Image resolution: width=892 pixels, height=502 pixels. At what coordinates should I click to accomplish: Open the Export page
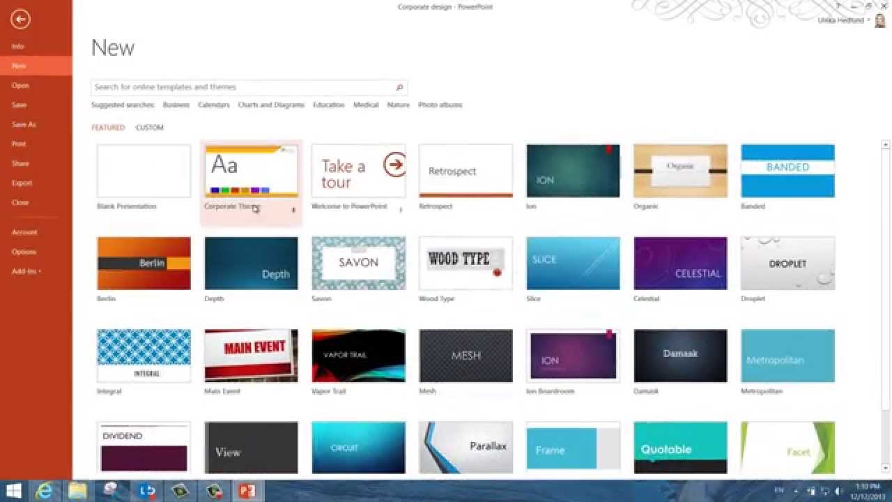click(x=22, y=183)
